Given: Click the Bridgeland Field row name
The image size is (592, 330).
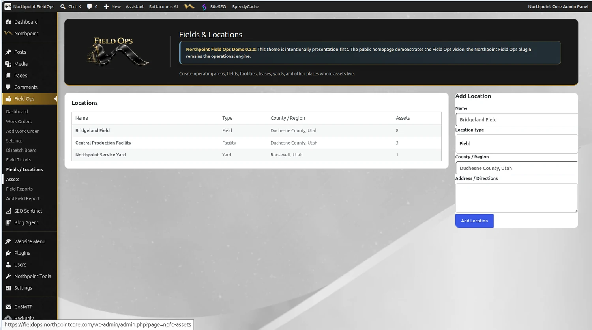Looking at the screenshot, I should pos(92,130).
